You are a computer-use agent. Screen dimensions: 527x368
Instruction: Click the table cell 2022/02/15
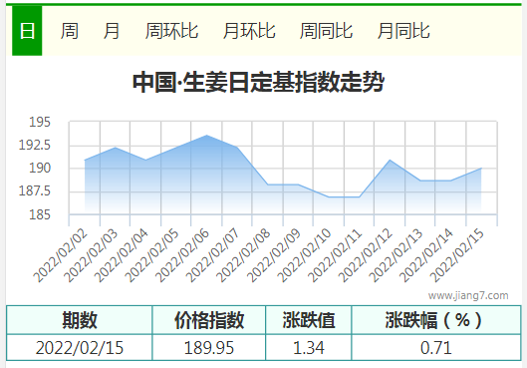(x=80, y=348)
